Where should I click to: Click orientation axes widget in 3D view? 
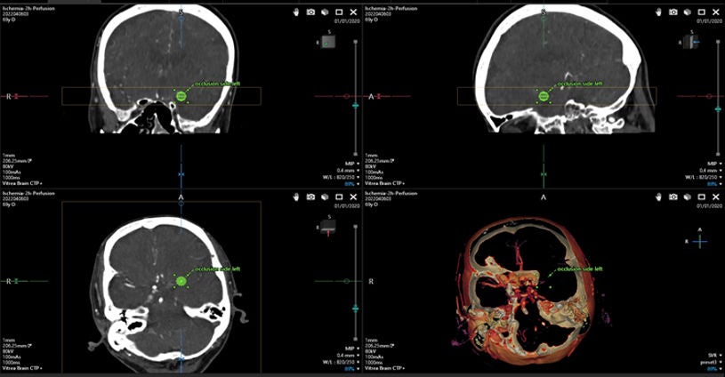699,241
